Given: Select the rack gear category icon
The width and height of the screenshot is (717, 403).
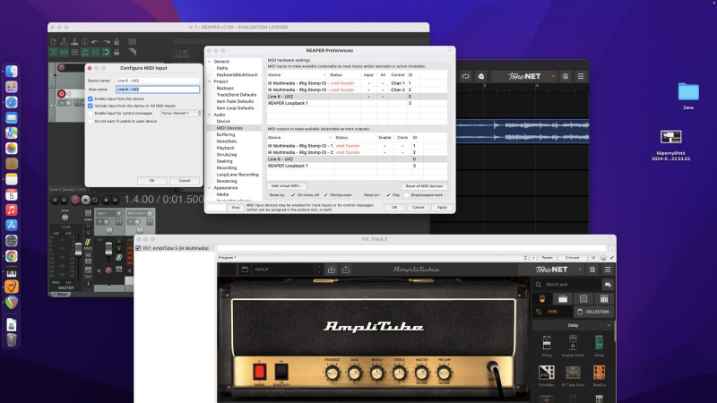Looking at the screenshot, I should click(604, 299).
